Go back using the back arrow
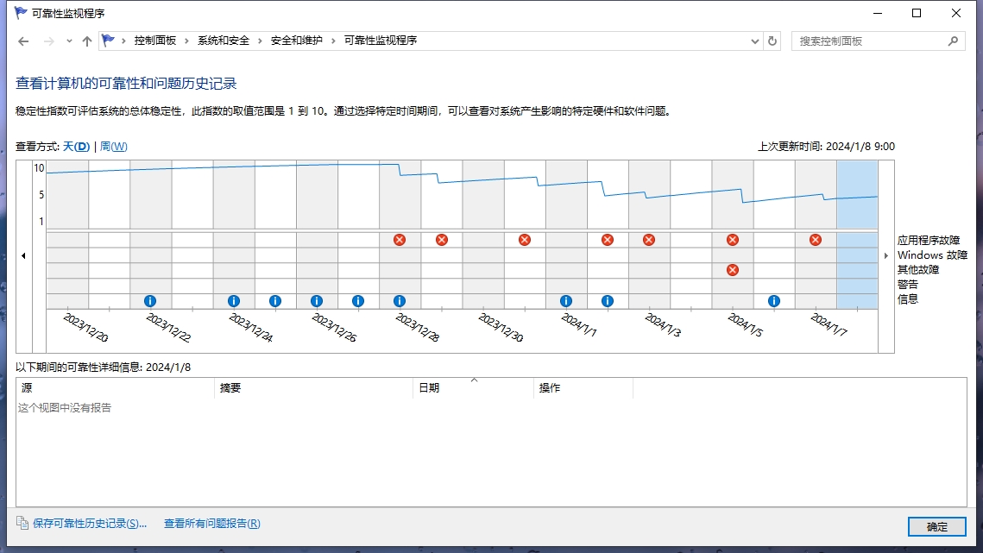This screenshot has width=983, height=553. [23, 41]
